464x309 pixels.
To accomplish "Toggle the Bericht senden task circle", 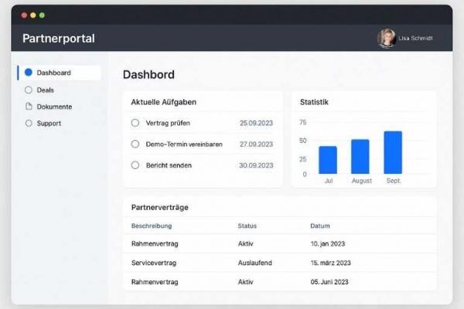I will point(135,165).
